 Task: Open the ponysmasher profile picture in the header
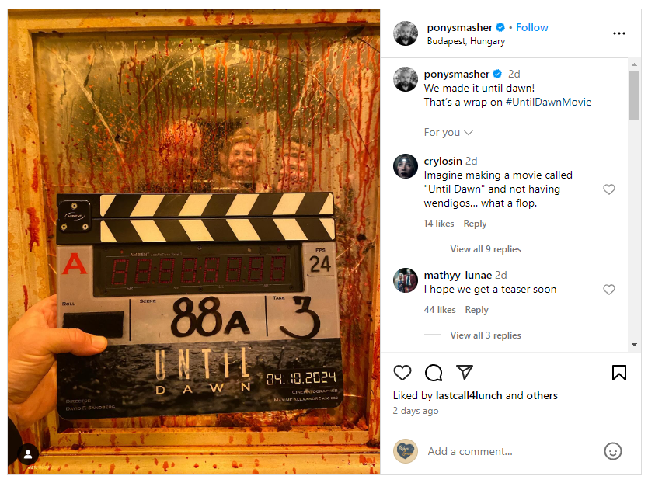point(406,33)
